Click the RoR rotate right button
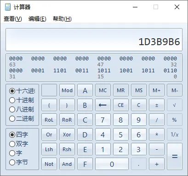This screenshot has height=176, width=188. 67,120
